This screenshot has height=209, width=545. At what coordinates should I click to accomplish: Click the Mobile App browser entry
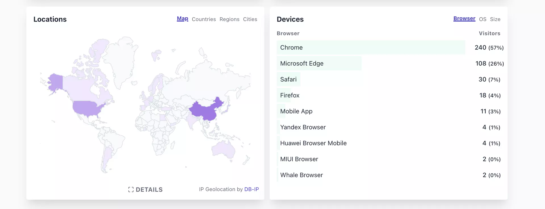pos(296,111)
